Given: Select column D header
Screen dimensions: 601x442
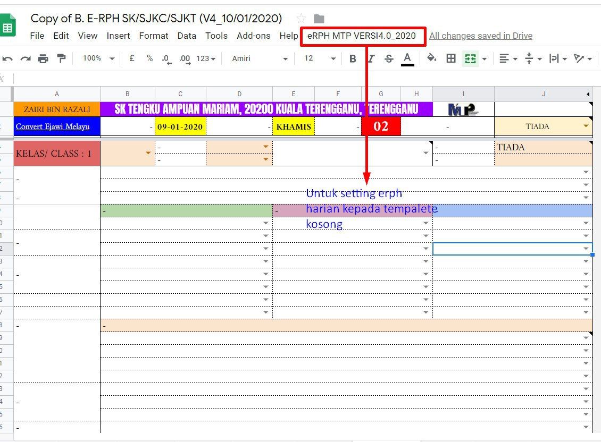Looking at the screenshot, I should click(239, 94).
